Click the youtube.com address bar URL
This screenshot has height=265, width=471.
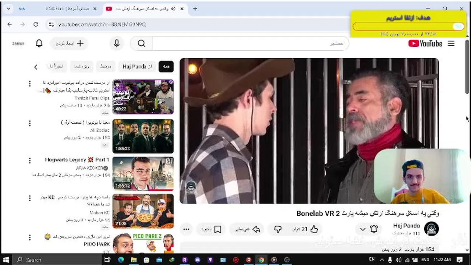(102, 24)
